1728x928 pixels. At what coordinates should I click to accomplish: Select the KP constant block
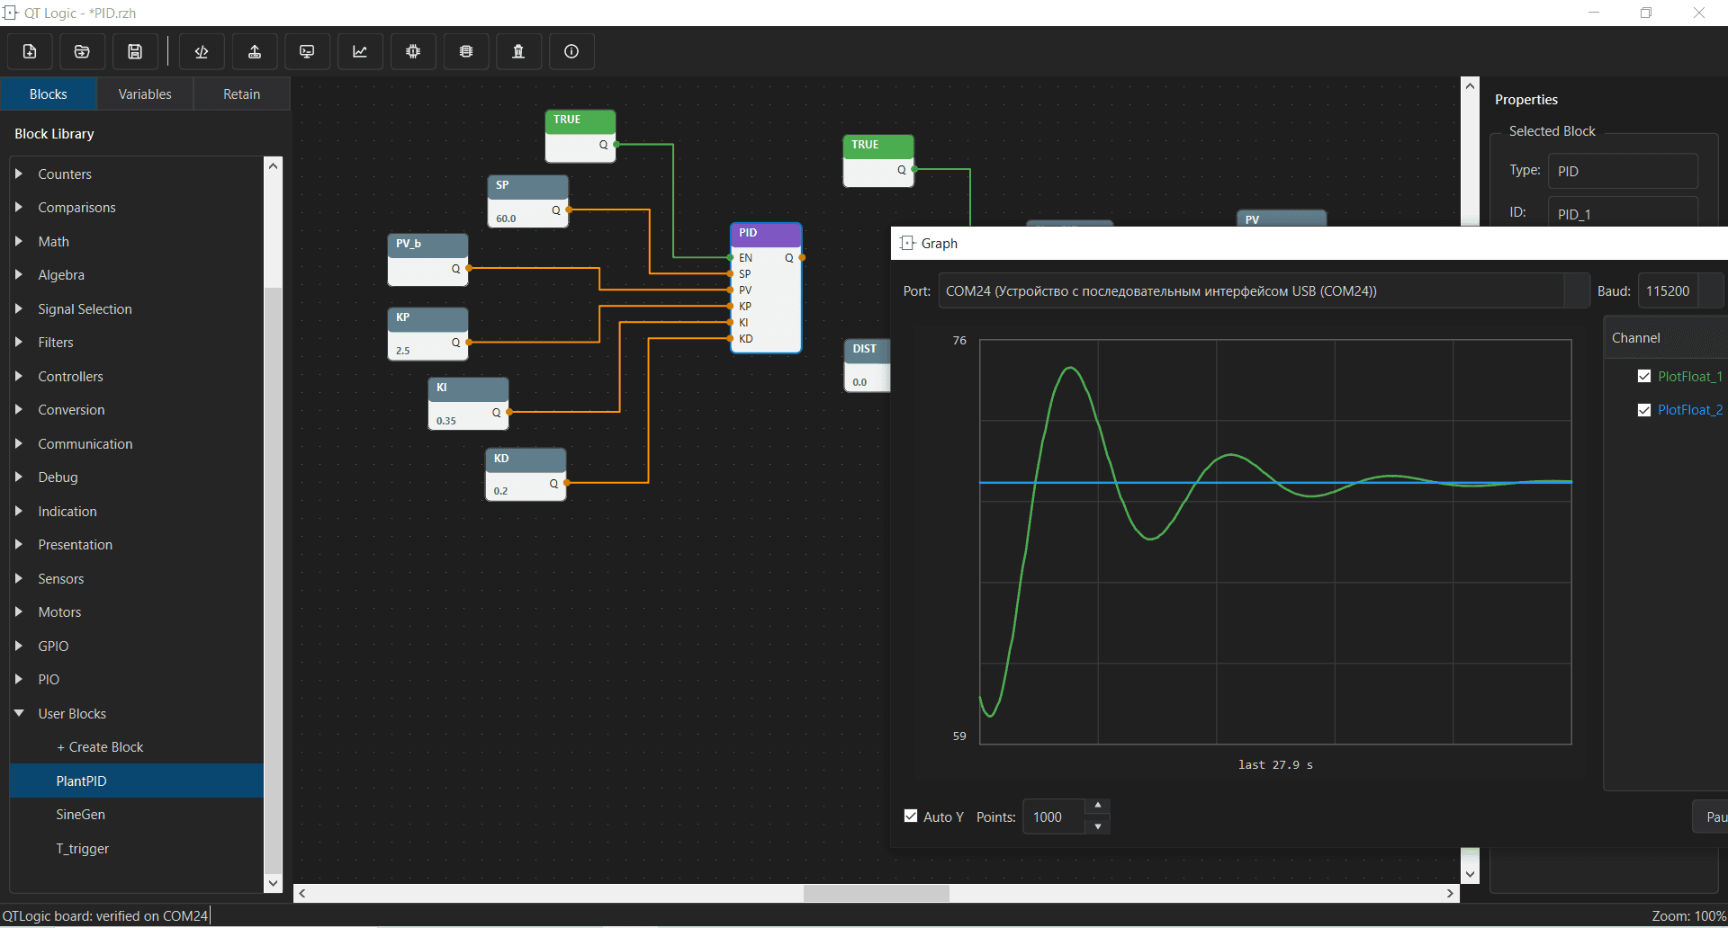coord(427,334)
